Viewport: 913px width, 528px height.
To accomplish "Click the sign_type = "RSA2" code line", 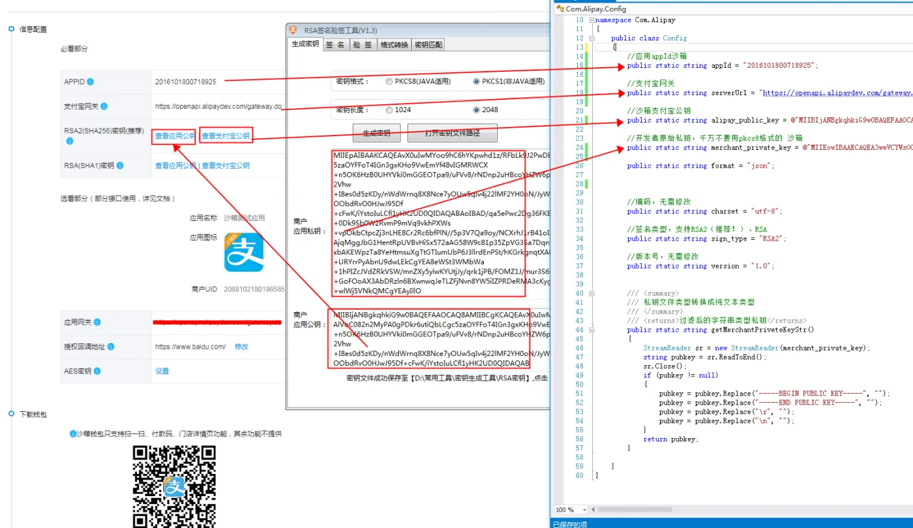I will [x=706, y=239].
